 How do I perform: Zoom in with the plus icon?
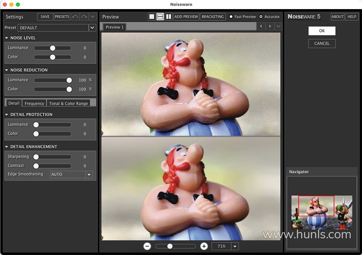204,246
